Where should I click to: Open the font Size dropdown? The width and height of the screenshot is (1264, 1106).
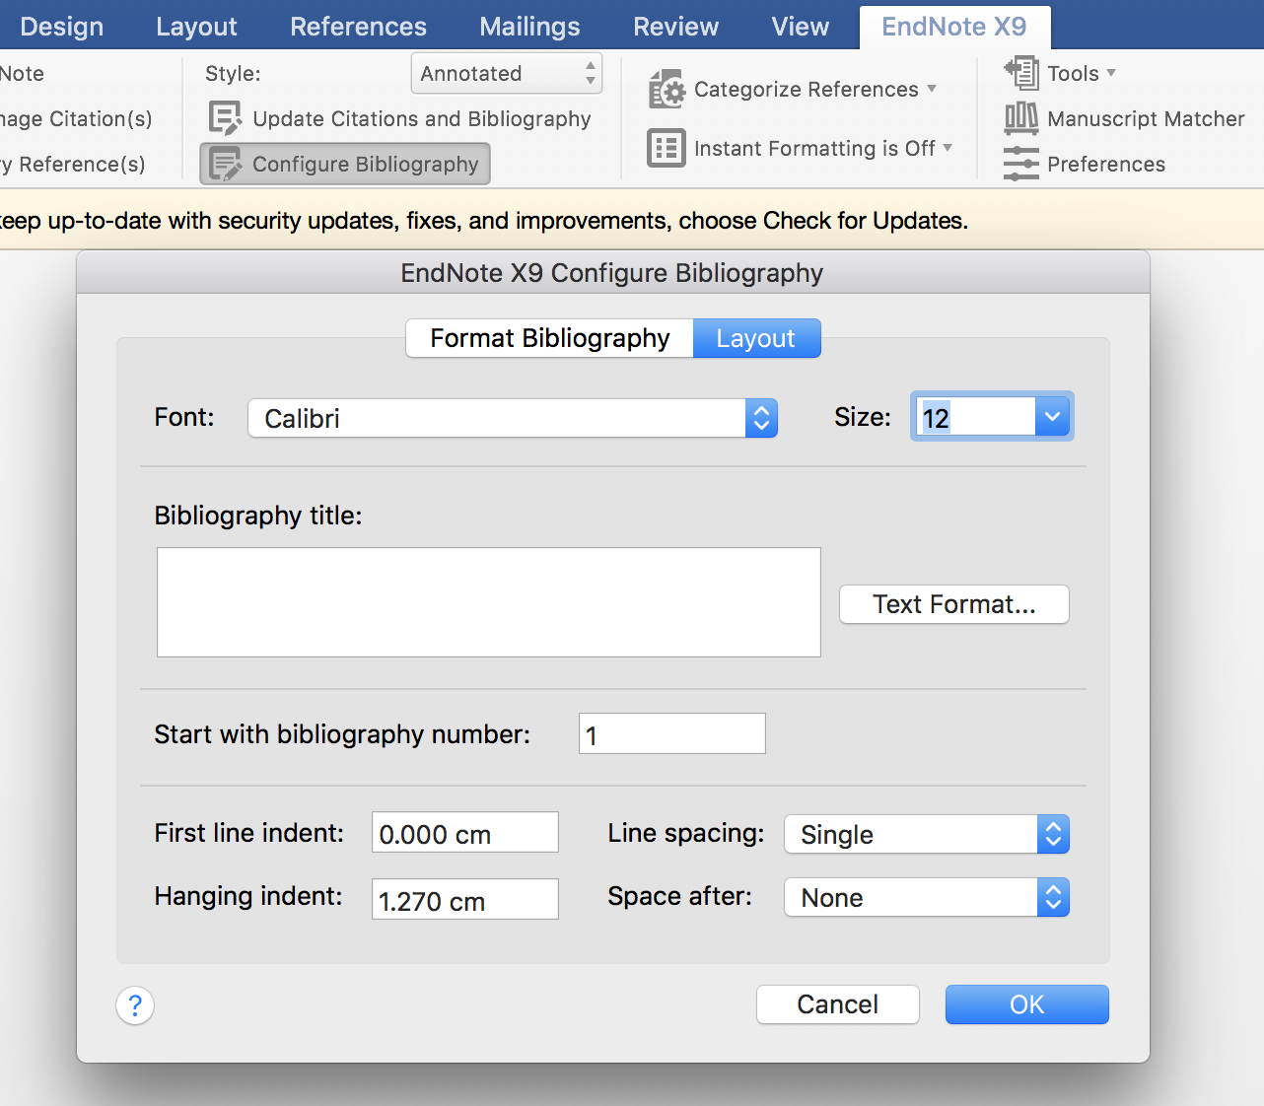[x=1052, y=416]
